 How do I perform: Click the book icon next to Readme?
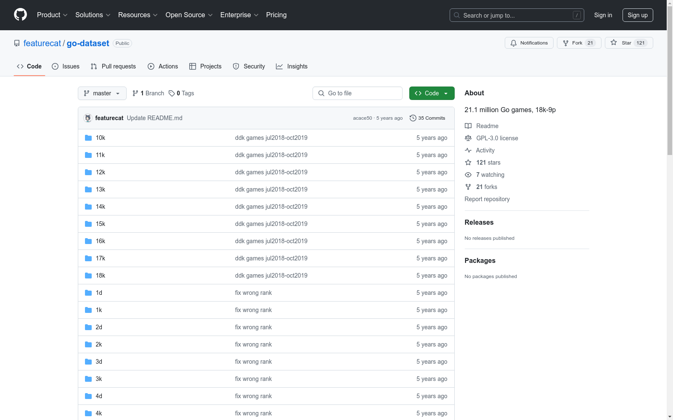coord(468,126)
